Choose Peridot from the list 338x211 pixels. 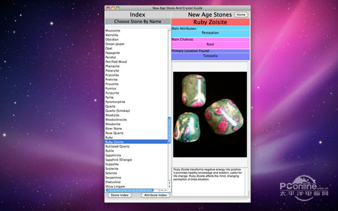pyautogui.click(x=111, y=57)
